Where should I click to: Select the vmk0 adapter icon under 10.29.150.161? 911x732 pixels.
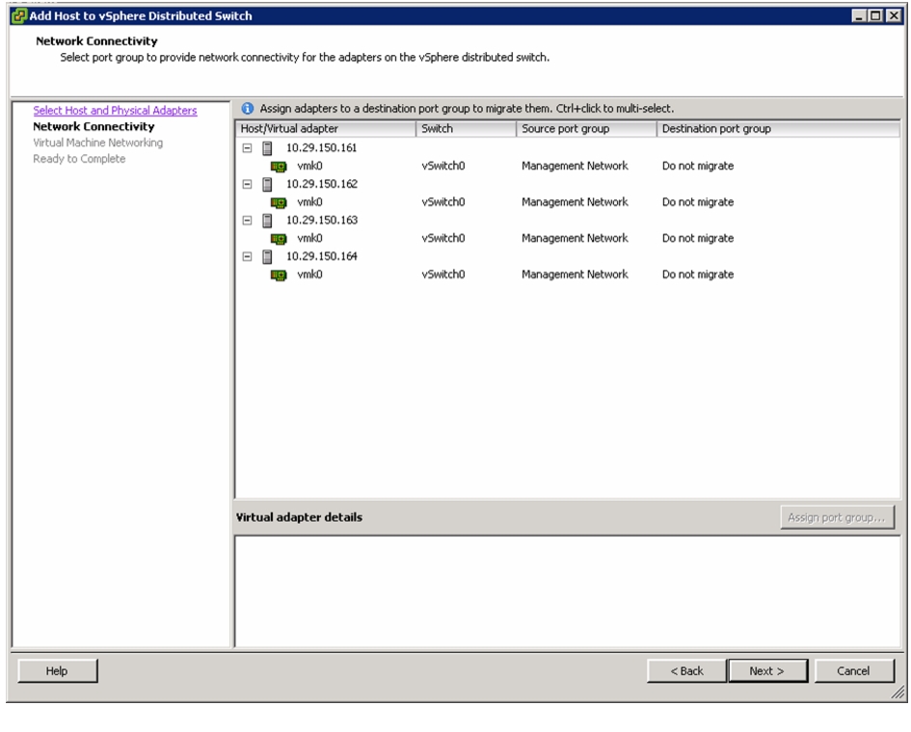279,167
